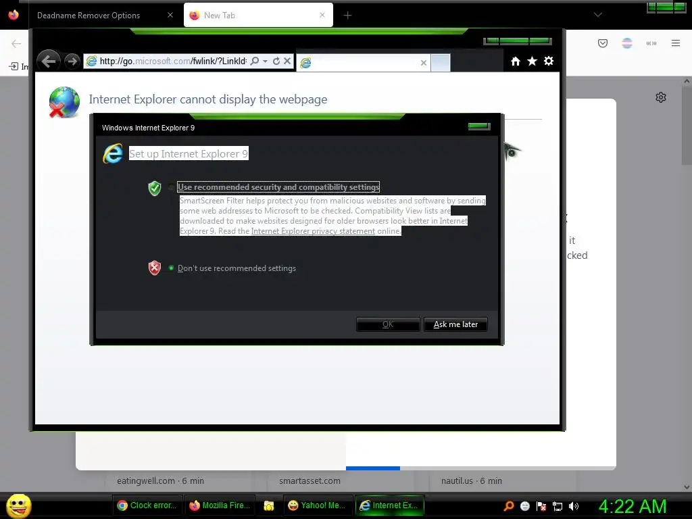Click the 4:22 AM taskbar clock

pyautogui.click(x=633, y=506)
